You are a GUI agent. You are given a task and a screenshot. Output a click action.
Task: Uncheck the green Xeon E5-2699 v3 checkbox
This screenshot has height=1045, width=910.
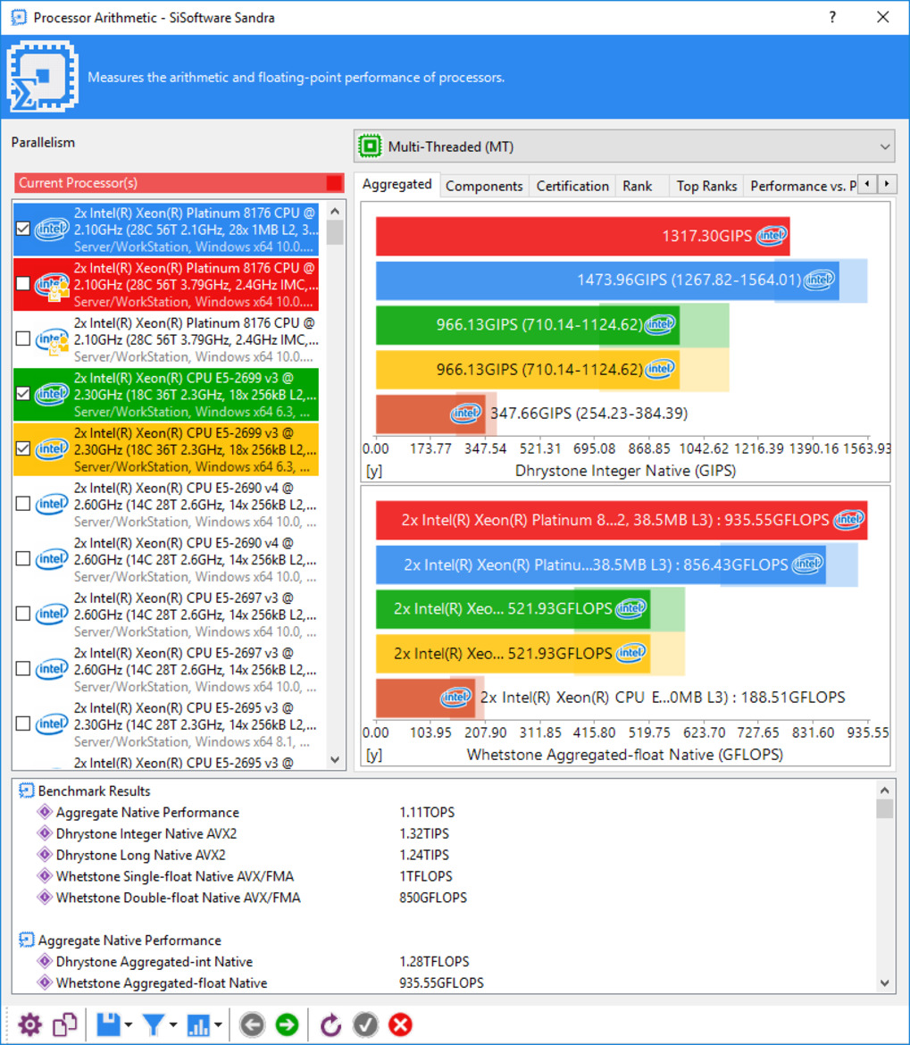tap(23, 394)
